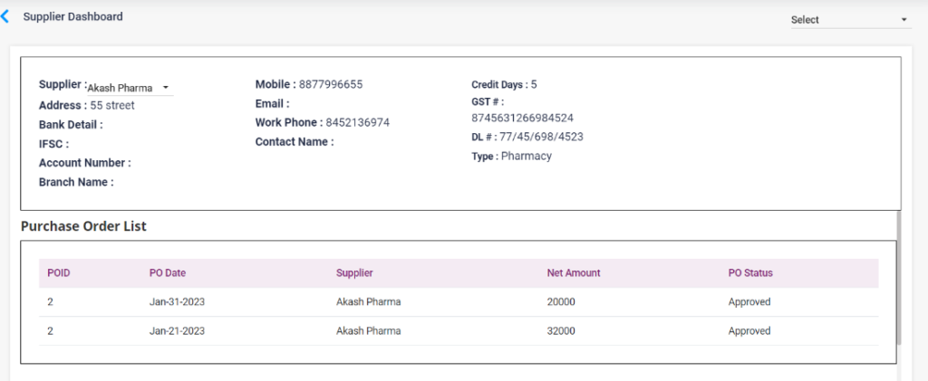Select the Jan-21-2023 purchase order row
The width and height of the screenshot is (928, 381).
[177, 331]
